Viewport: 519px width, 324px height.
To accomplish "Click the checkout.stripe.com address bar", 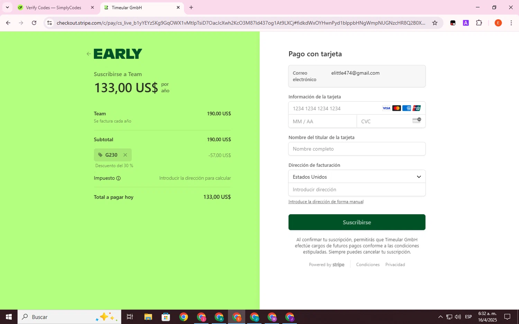I will click(x=241, y=23).
